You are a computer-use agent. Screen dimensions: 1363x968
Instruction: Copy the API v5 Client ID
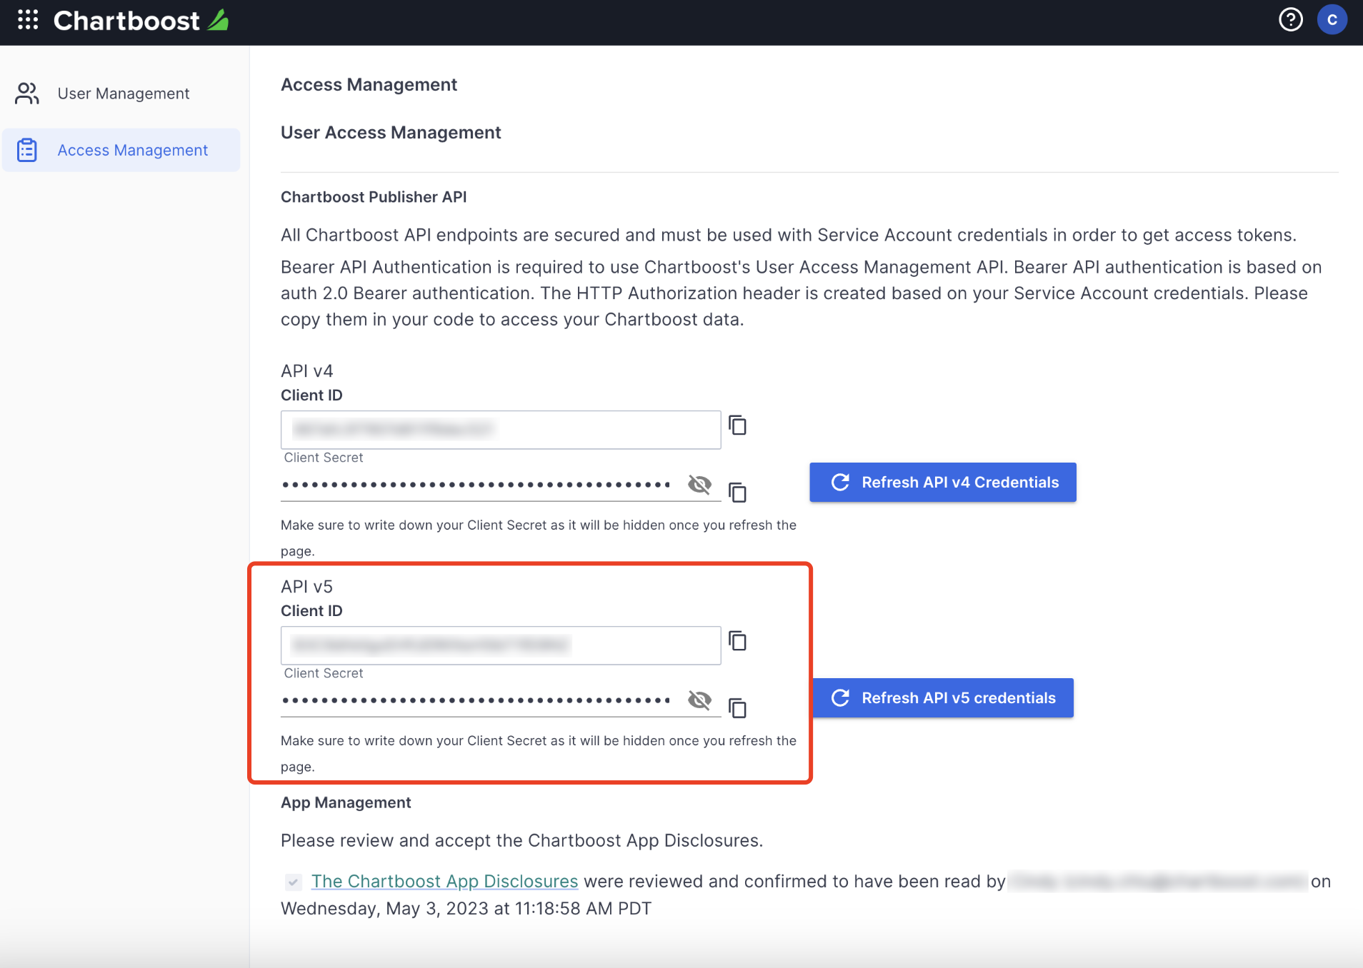737,641
